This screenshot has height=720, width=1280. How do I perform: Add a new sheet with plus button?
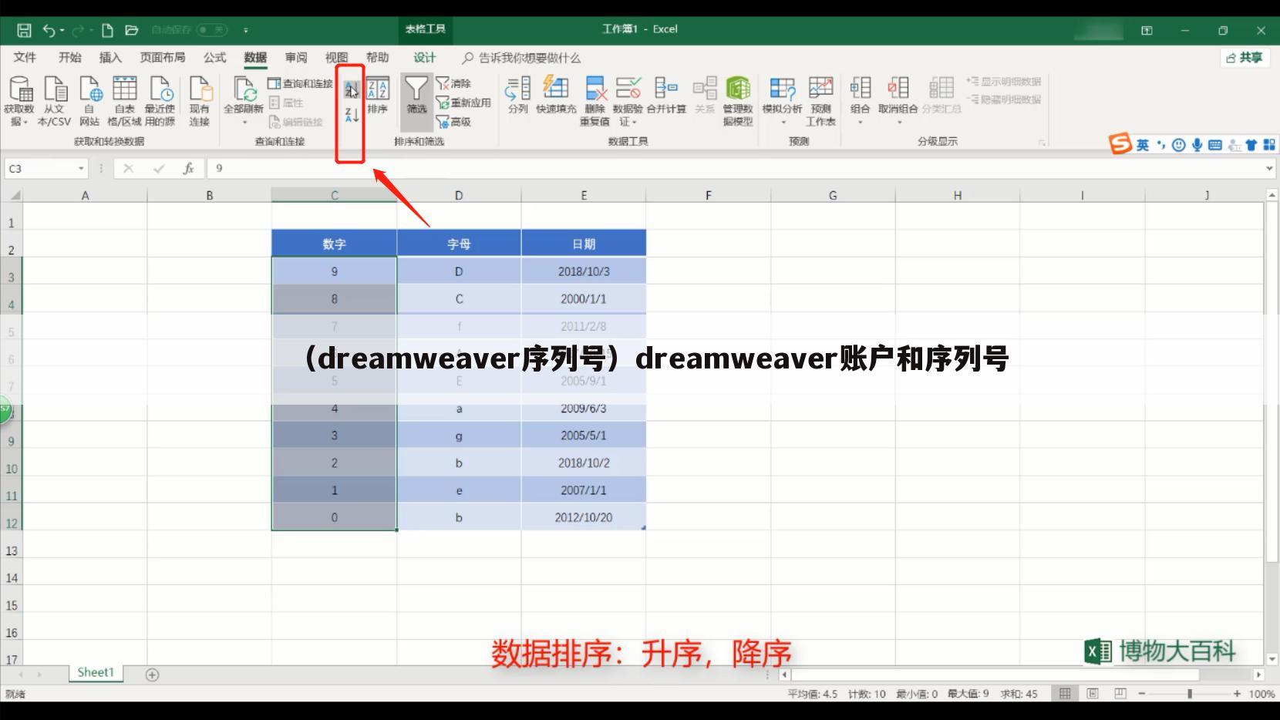(x=152, y=675)
